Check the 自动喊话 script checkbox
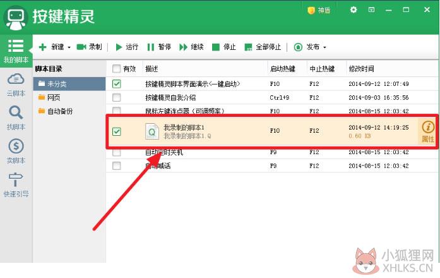Image resolution: width=440 pixels, height=278 pixels. point(116,166)
